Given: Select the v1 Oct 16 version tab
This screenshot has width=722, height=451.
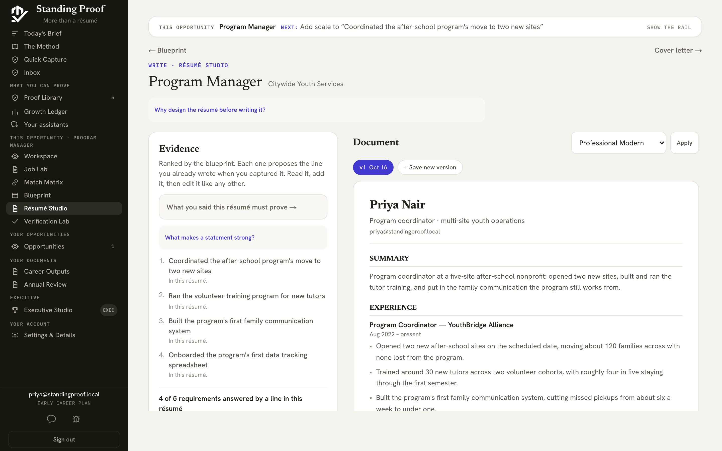Looking at the screenshot, I should [x=373, y=167].
